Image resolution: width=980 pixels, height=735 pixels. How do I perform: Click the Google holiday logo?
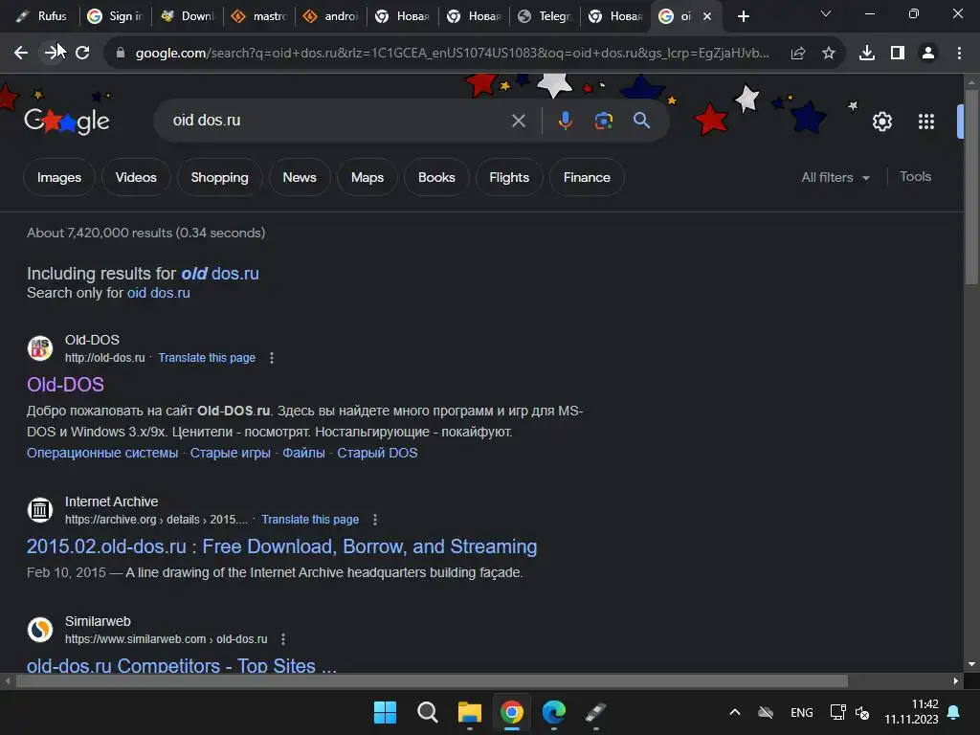pos(67,120)
